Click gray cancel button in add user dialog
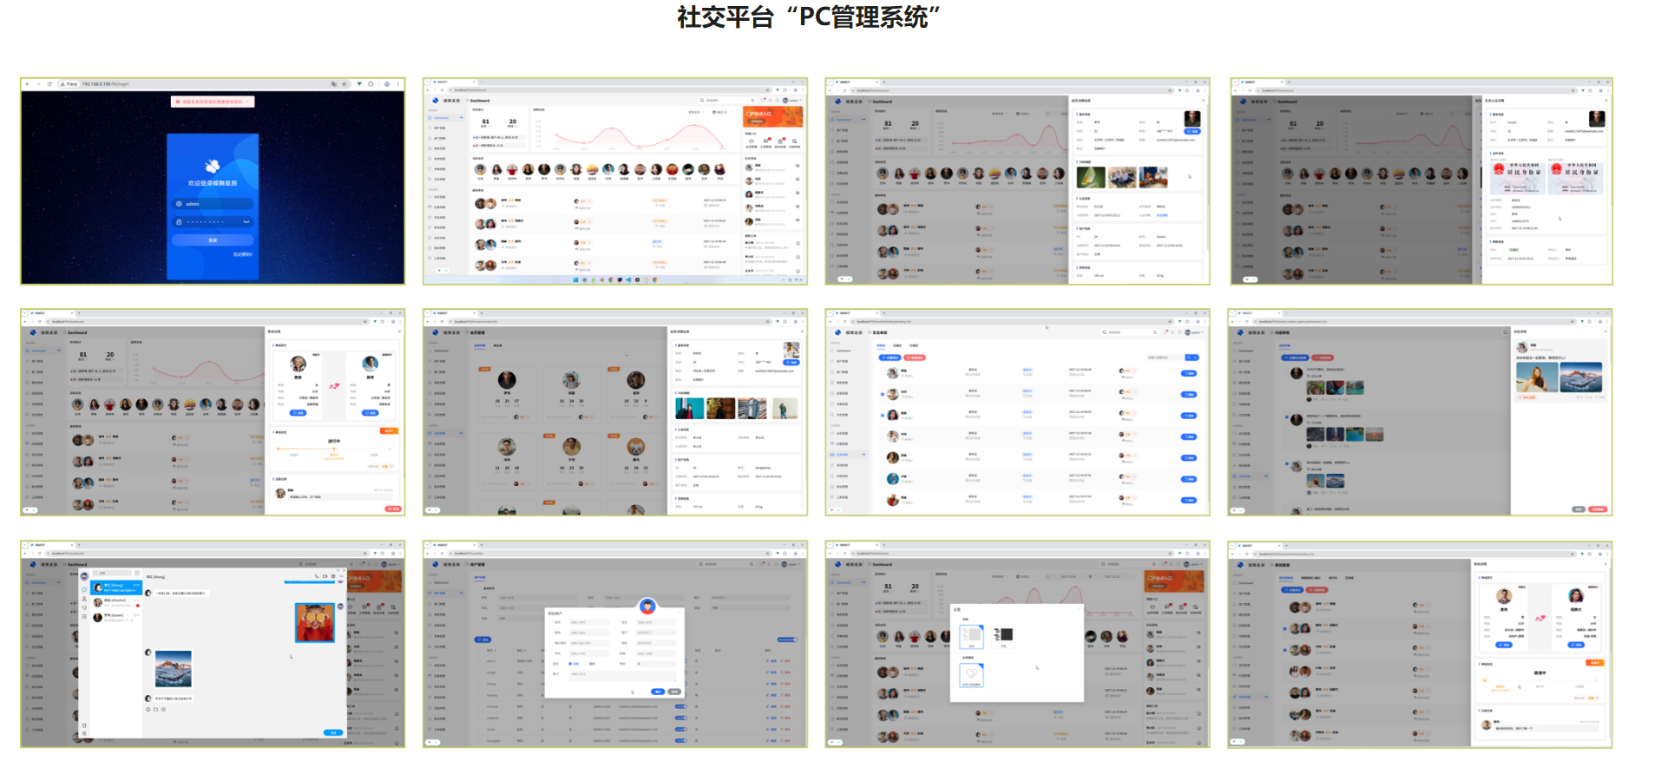The width and height of the screenshot is (1661, 761). click(x=674, y=692)
